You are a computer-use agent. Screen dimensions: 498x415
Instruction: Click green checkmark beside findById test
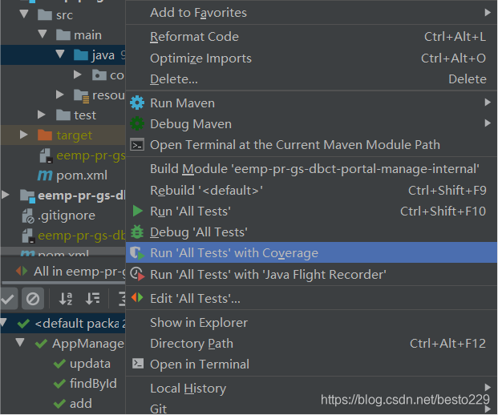tap(59, 384)
